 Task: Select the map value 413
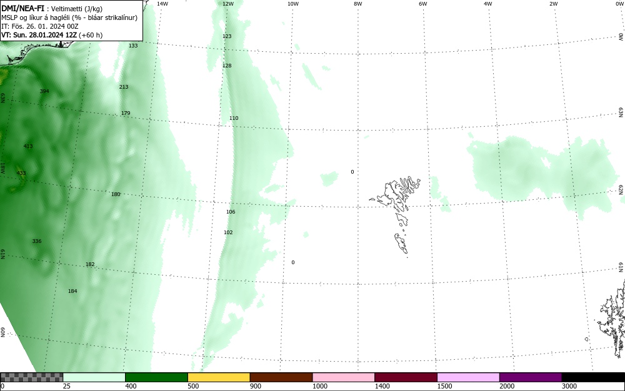click(28, 146)
